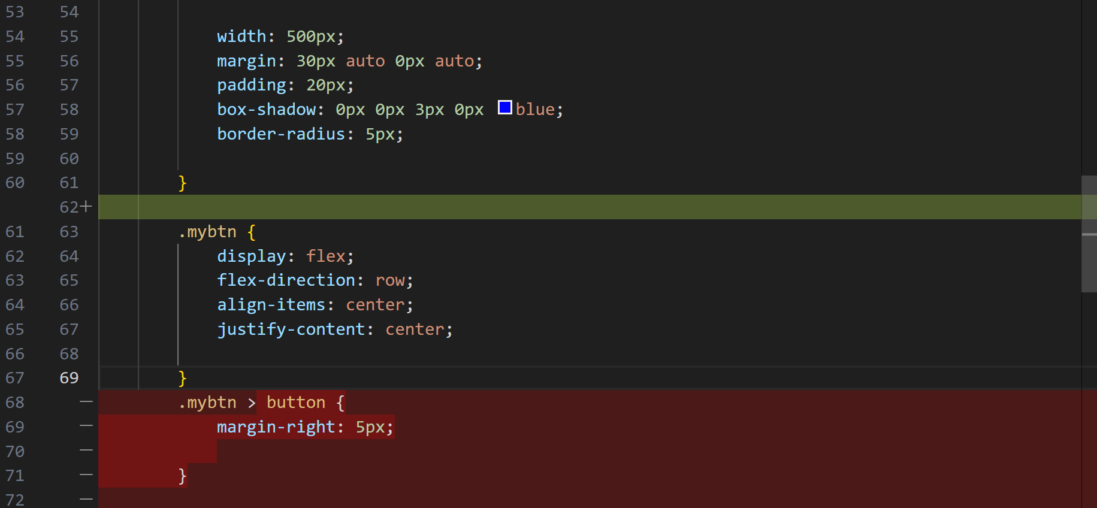
Task: Click the minus marker on removed line 68
Action: tap(86, 401)
